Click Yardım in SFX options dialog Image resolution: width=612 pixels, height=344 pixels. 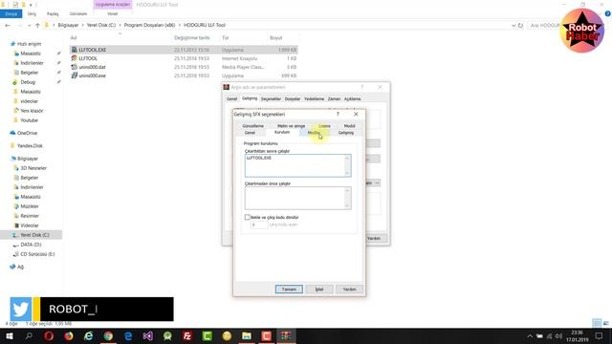tap(349, 289)
